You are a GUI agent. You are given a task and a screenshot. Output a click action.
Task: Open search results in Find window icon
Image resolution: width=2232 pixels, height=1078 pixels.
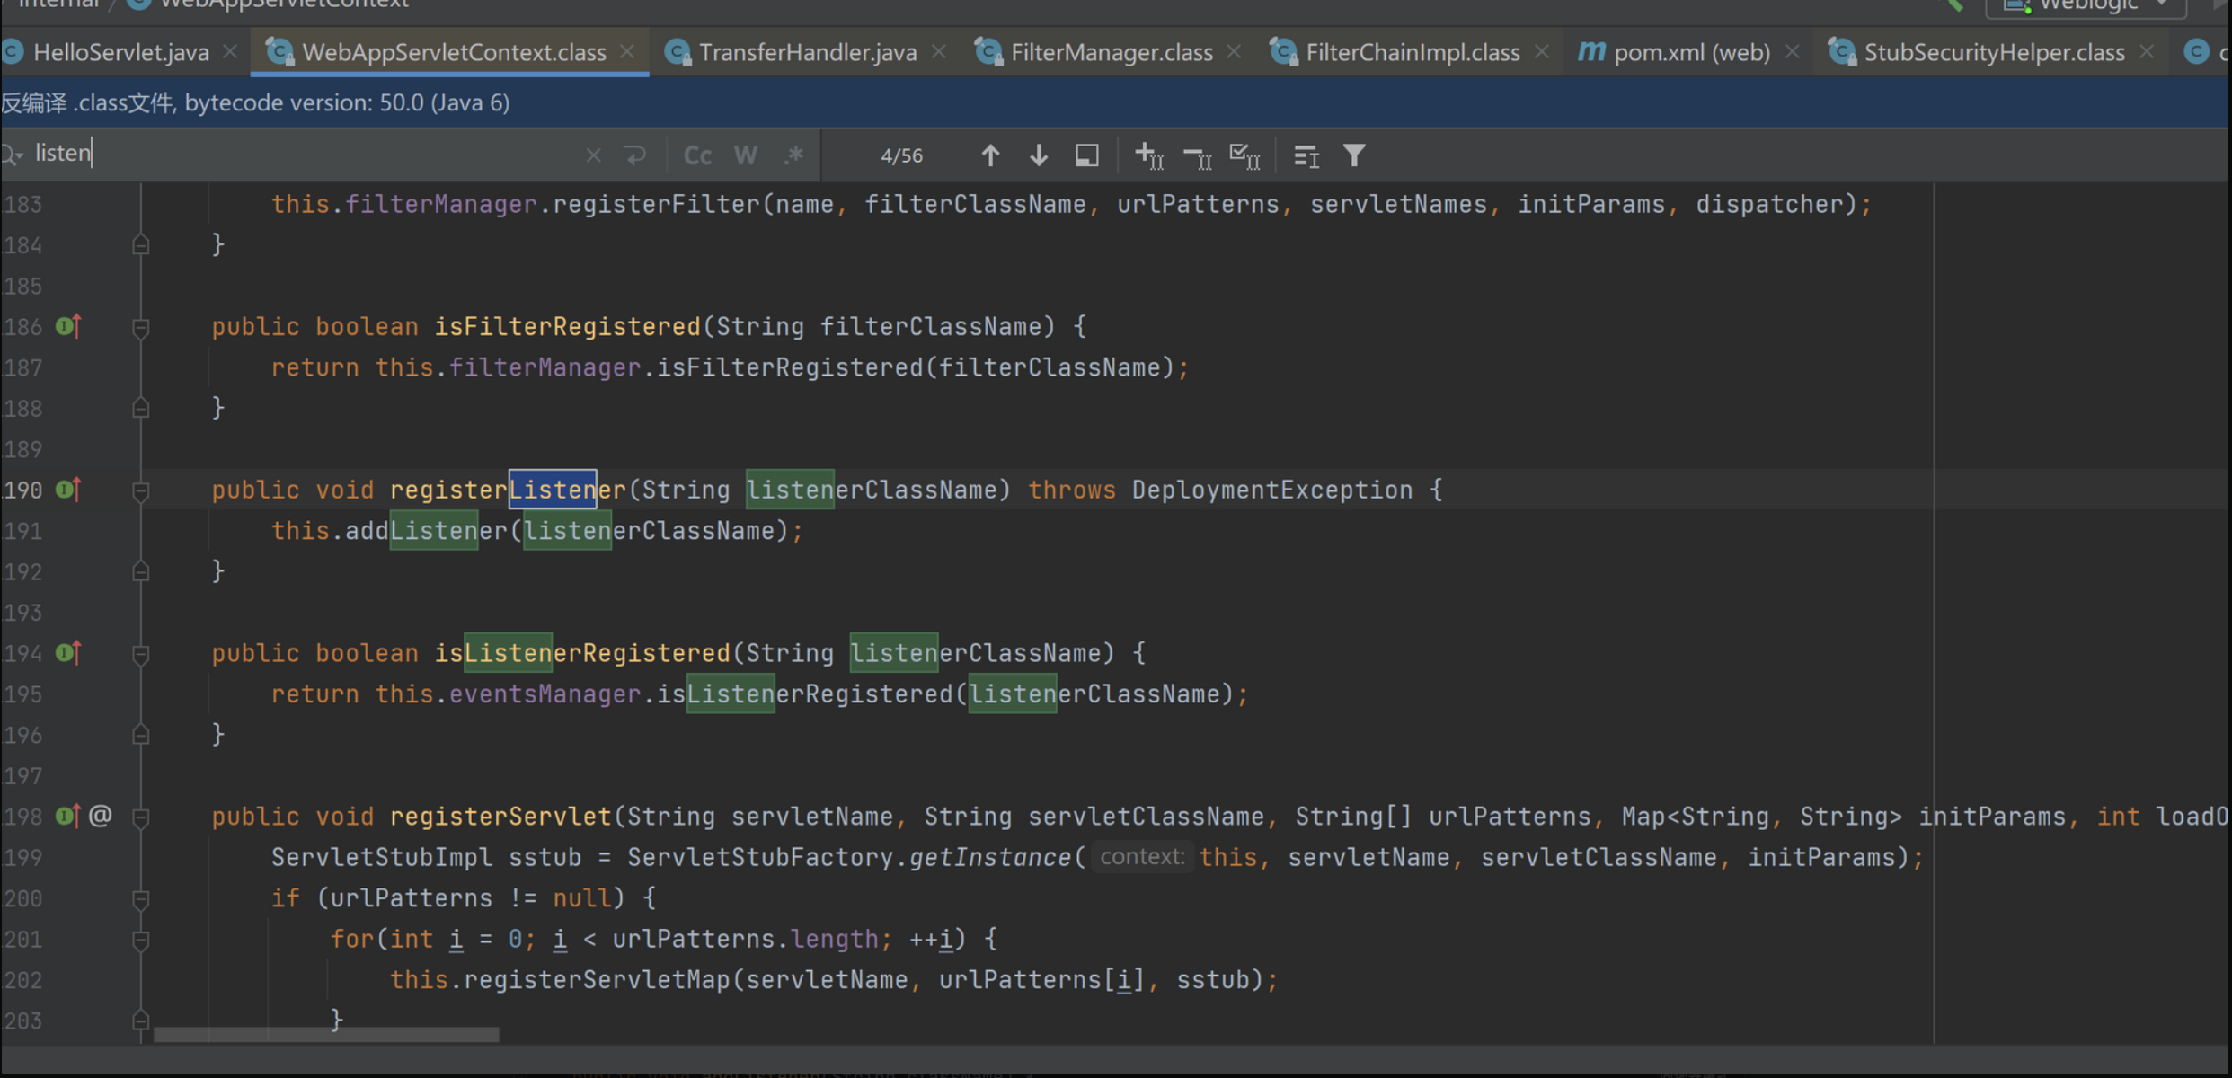1087,155
